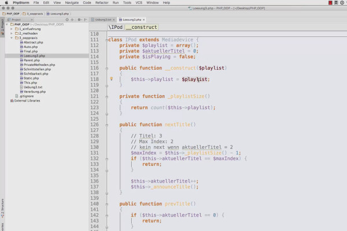This screenshot has height=231, width=347.
Task: Click the 1Password-style circle menu bar icon
Action: coord(341,3)
